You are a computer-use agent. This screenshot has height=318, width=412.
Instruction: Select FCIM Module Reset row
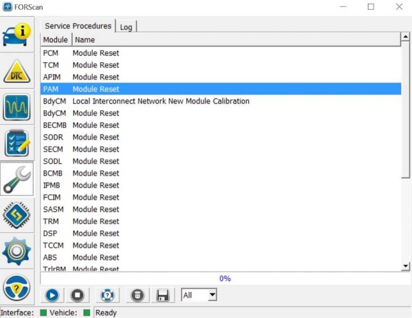220,198
